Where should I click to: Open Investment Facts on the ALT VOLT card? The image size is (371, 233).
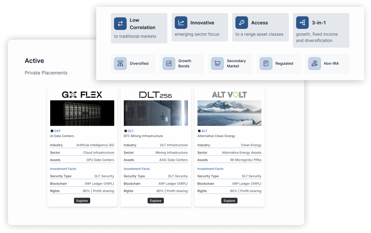pos(210,169)
